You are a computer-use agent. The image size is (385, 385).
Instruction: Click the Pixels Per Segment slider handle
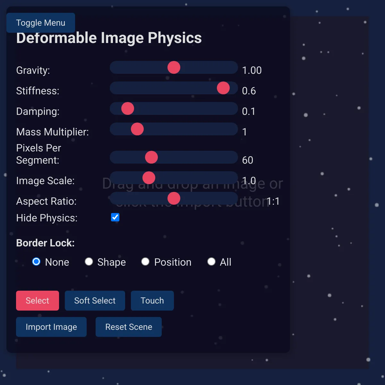(151, 158)
